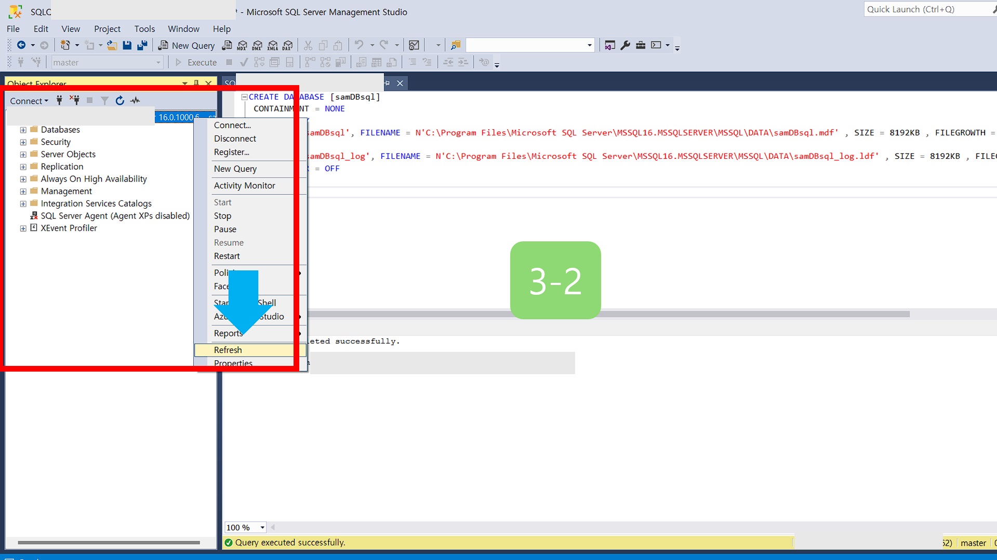This screenshot has height=560, width=997.
Task: Click the XMLA query icon
Action: 272,45
